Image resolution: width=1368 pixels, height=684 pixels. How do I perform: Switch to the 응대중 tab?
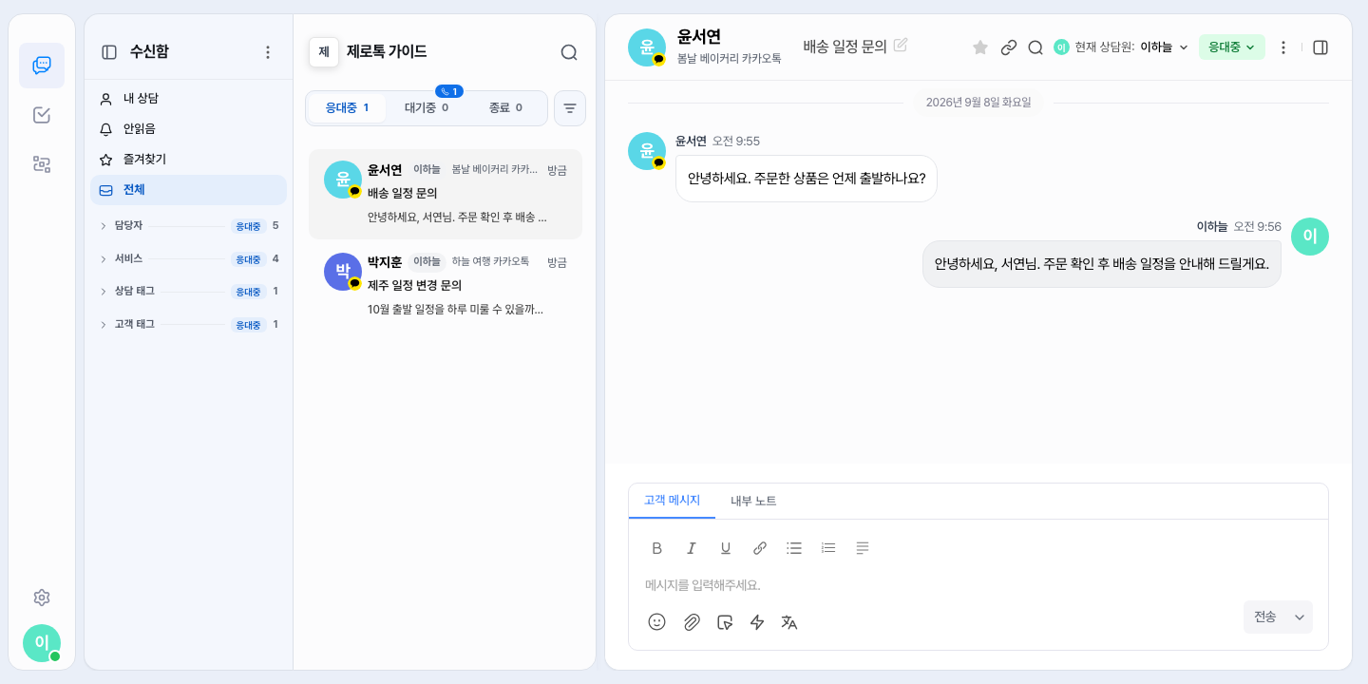tap(347, 108)
